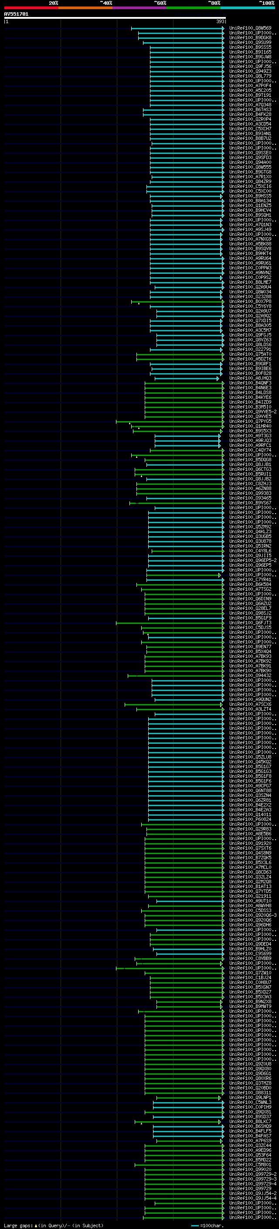Select hit UniRef100_Q3ZC44
279x1229 pixels.
(250, 1145)
